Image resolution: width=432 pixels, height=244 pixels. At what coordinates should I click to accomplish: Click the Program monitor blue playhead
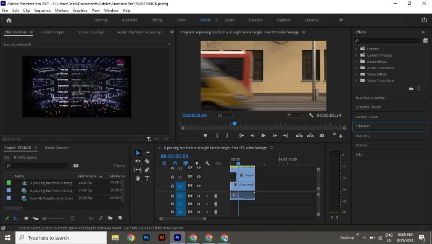coord(235,124)
